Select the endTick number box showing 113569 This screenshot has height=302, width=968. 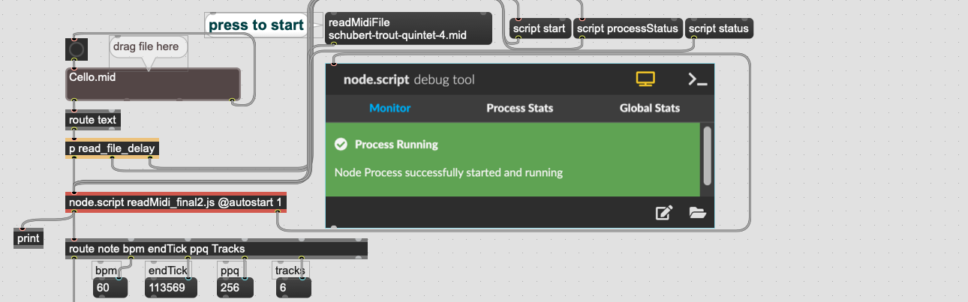171,287
